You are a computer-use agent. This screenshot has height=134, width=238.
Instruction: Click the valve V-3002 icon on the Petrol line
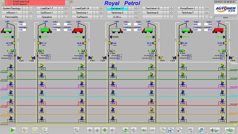tap(11, 66)
